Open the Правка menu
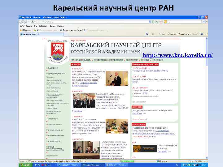Viewport: 223px width, 167px height. (x=29, y=26)
